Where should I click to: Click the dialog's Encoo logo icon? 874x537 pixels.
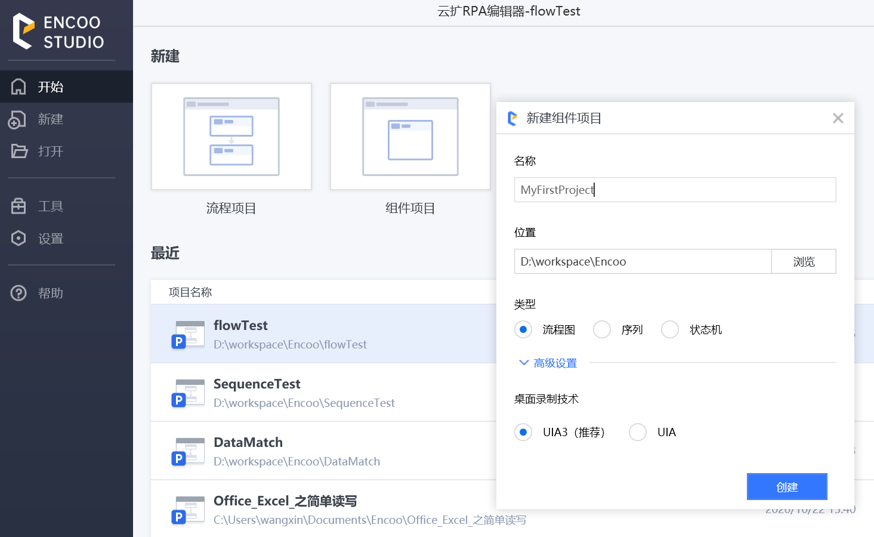click(512, 118)
